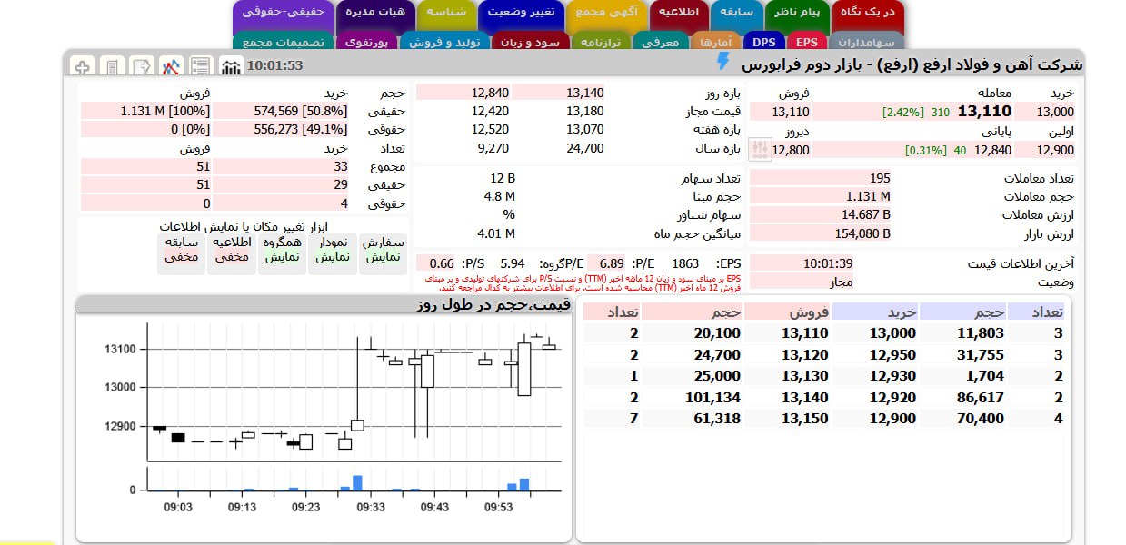Open the bar chart analysis icon
This screenshot has height=545, width=1126.
point(231,66)
